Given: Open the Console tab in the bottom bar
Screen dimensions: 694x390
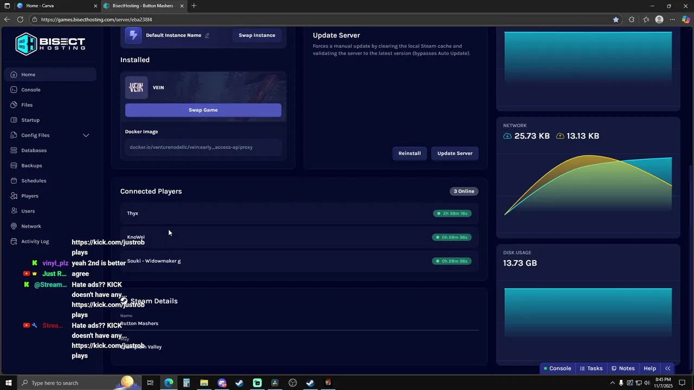Looking at the screenshot, I should 557,368.
